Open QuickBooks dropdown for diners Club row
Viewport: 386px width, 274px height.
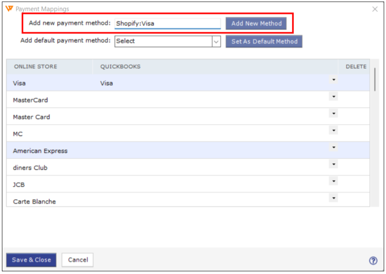[x=334, y=164]
